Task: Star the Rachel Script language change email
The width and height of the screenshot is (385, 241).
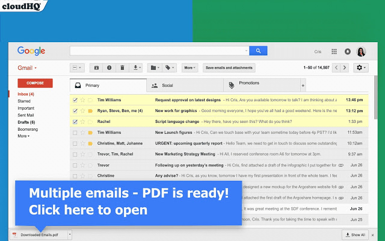Action: tap(83, 122)
